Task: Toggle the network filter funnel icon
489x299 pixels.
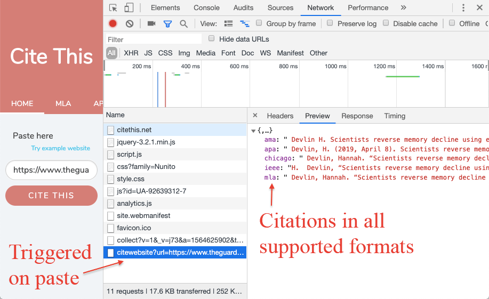Action: pos(168,23)
